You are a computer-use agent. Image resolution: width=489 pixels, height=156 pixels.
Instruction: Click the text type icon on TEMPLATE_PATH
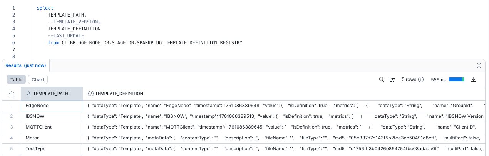(28, 94)
